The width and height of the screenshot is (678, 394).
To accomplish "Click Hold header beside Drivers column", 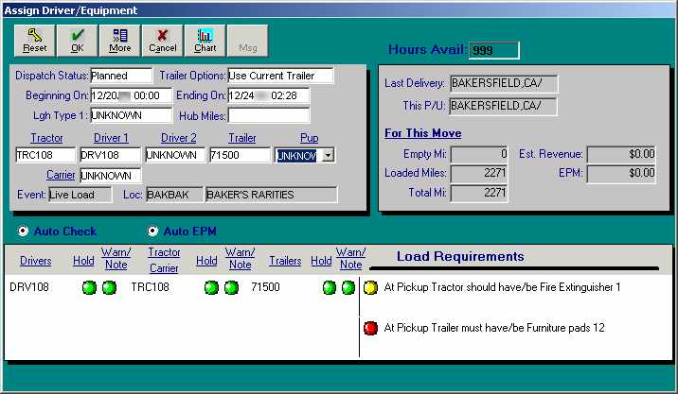I will coord(83,261).
